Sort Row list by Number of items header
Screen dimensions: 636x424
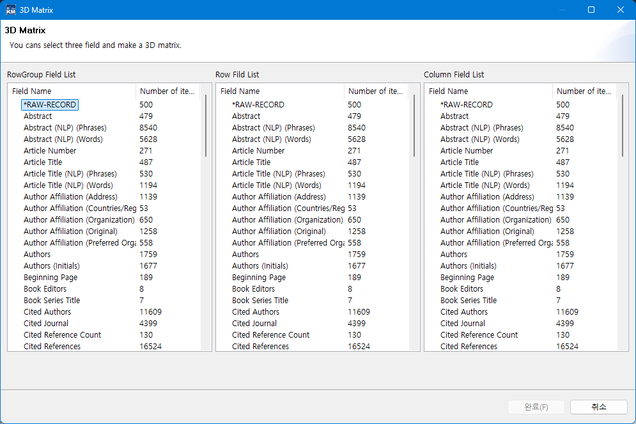[375, 91]
